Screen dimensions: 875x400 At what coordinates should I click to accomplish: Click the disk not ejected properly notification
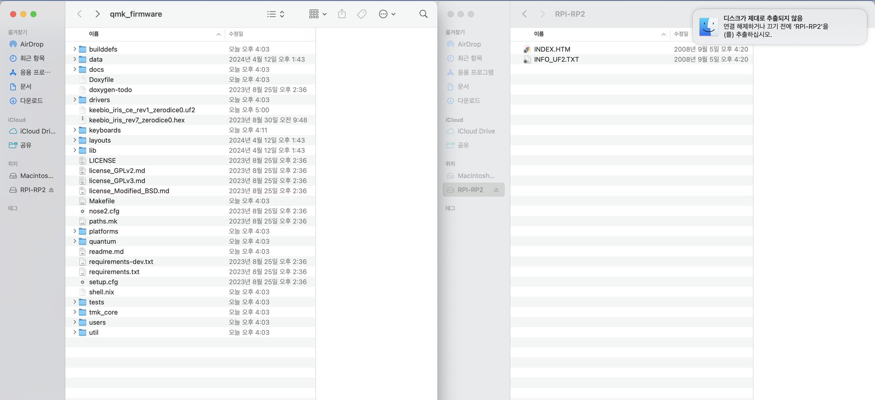(x=779, y=26)
